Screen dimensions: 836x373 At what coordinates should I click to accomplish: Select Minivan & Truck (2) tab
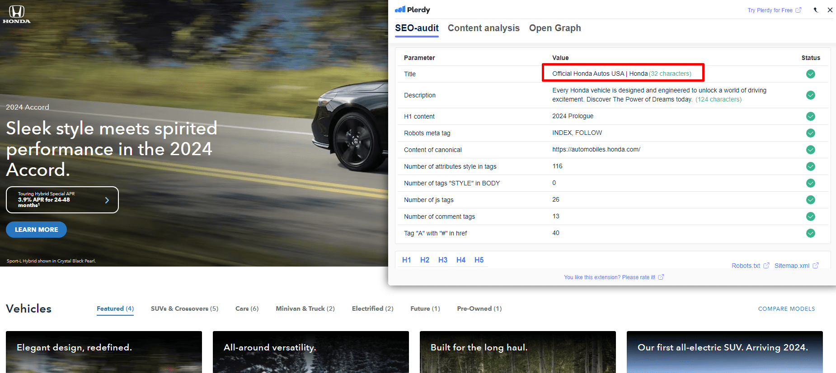coord(305,309)
